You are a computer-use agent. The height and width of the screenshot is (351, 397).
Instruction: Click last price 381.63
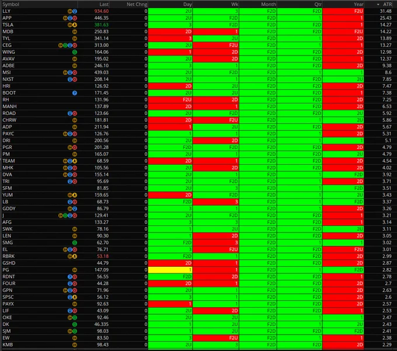point(101,25)
